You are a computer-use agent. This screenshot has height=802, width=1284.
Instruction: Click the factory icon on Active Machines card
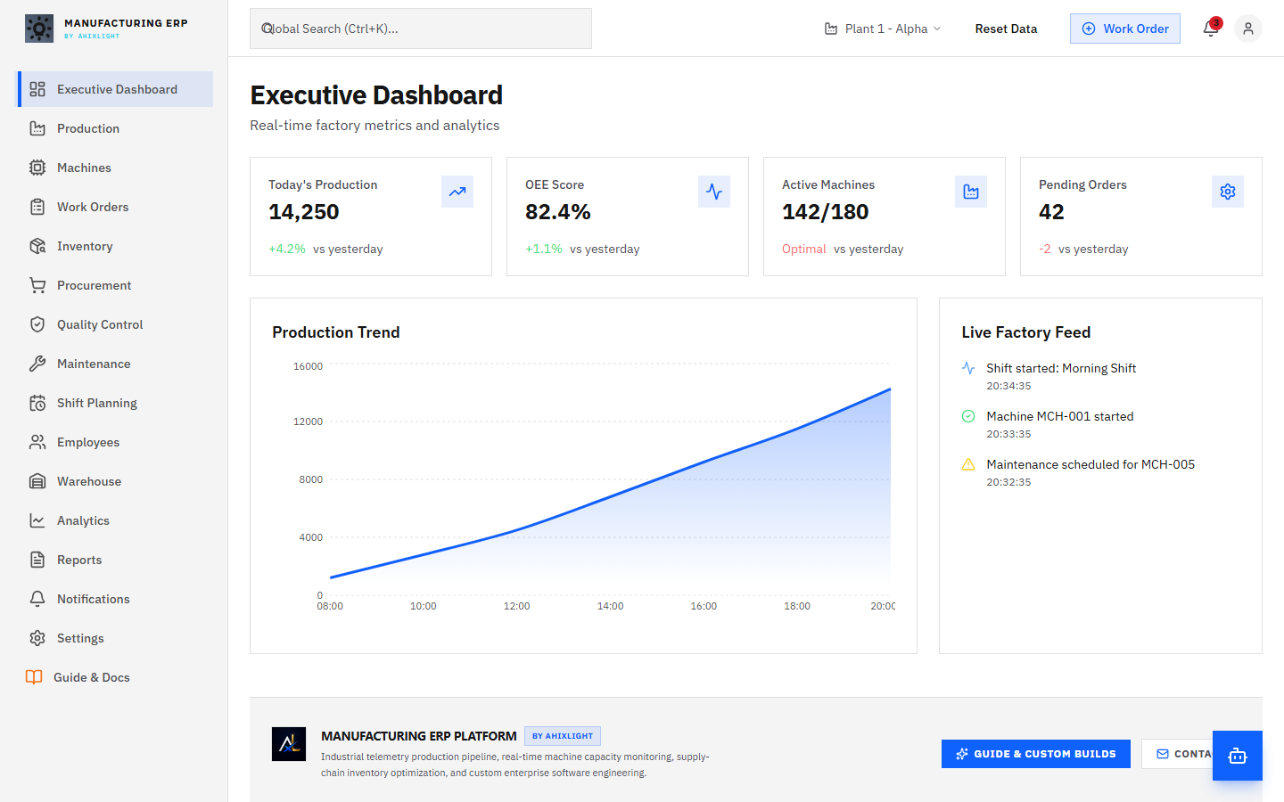point(971,192)
